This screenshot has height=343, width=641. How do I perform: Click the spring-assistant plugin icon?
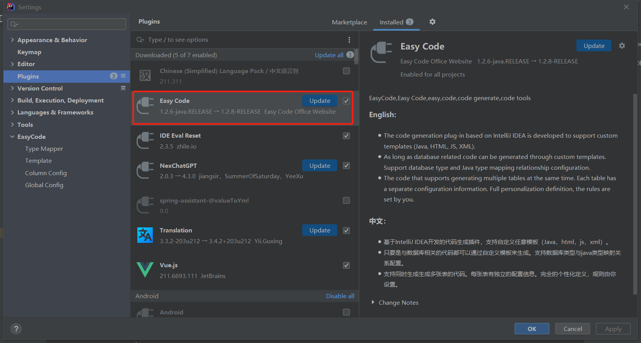click(x=145, y=205)
